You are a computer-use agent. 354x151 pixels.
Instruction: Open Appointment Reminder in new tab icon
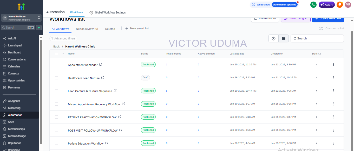coord(101,65)
